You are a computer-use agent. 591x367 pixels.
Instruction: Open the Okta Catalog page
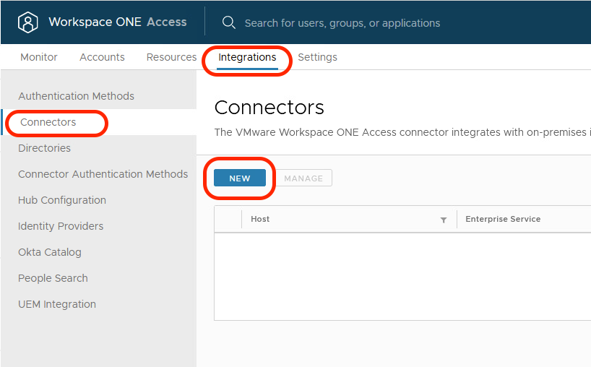tap(50, 252)
